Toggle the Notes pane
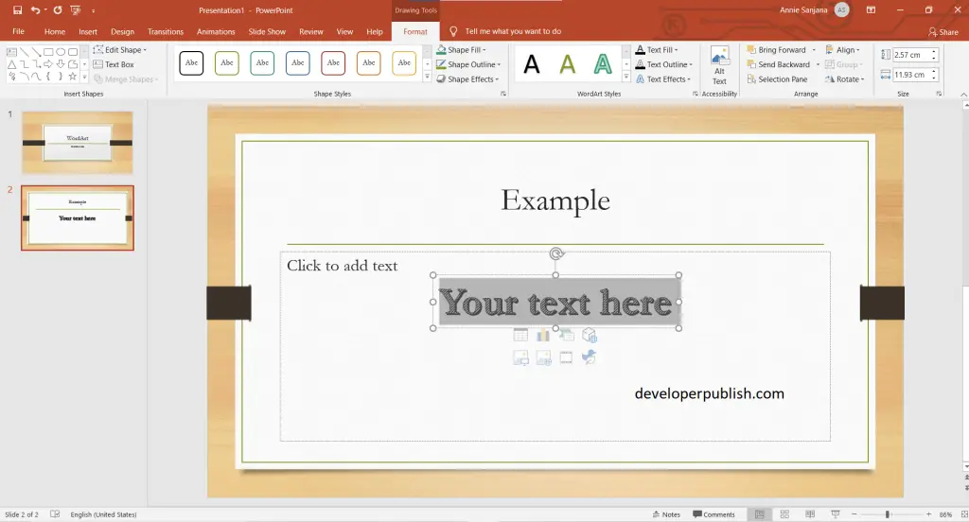969x522 pixels. pyautogui.click(x=666, y=514)
